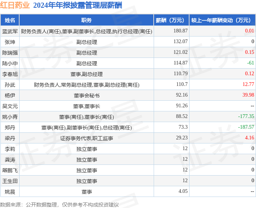Select the name 王生田

(10, 181)
